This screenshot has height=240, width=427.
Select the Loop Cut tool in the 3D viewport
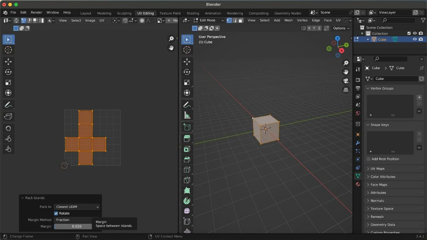187,170
